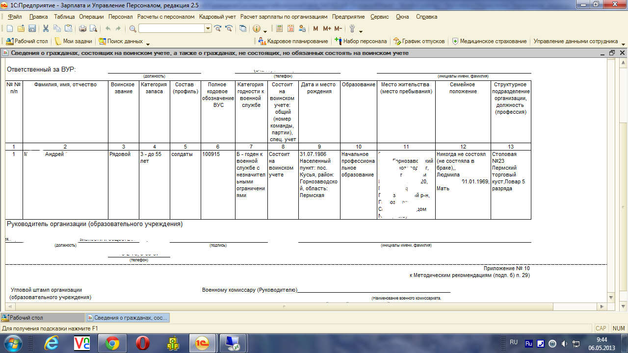Click the M+ memory add button
This screenshot has width=628, height=353.
(x=327, y=28)
